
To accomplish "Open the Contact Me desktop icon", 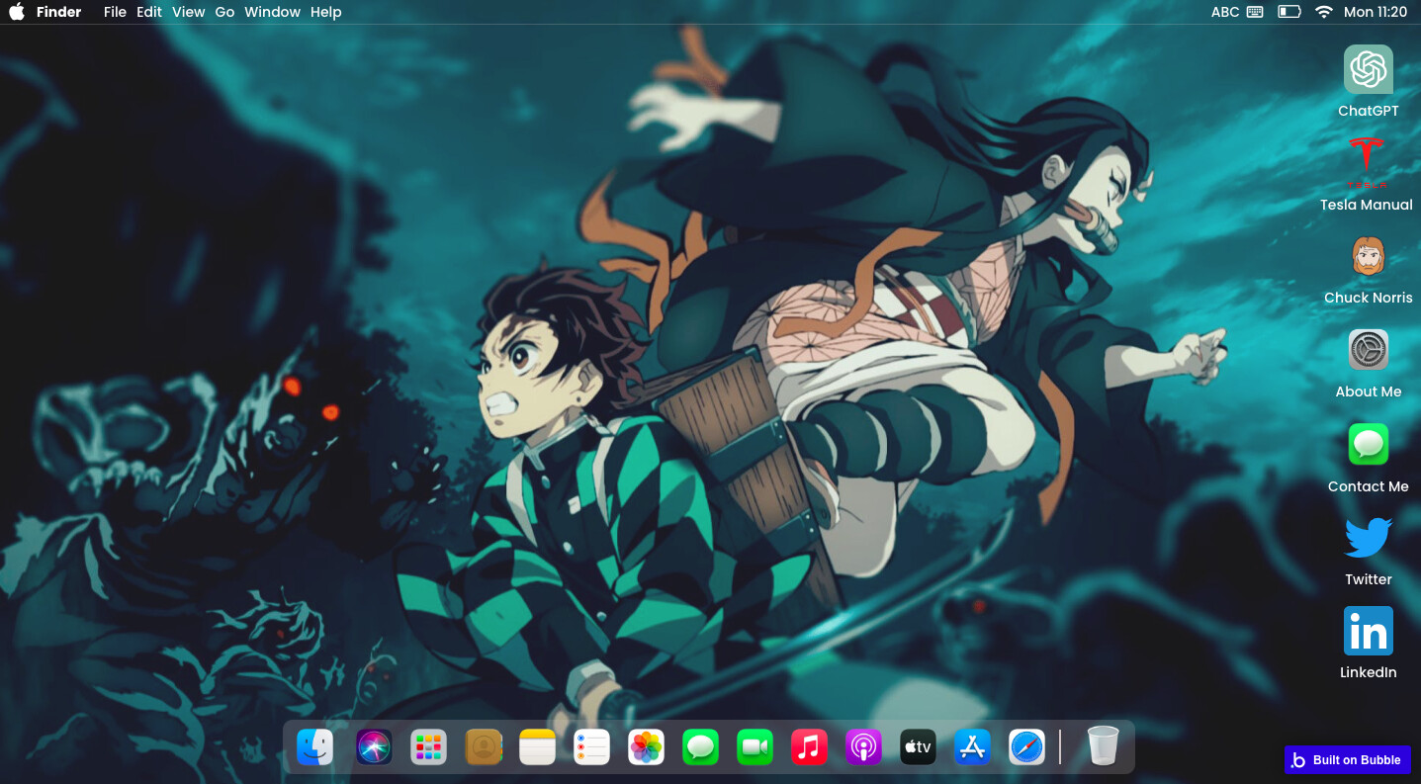I will (x=1368, y=444).
